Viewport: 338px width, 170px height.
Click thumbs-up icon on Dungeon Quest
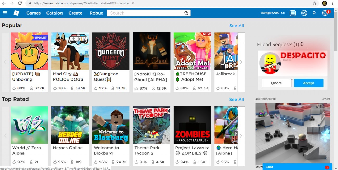(96, 88)
